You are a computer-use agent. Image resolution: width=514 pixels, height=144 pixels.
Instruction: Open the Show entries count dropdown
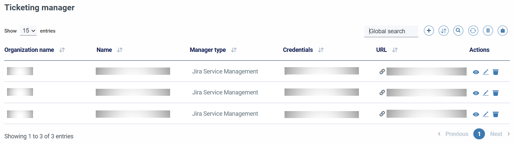[28, 31]
